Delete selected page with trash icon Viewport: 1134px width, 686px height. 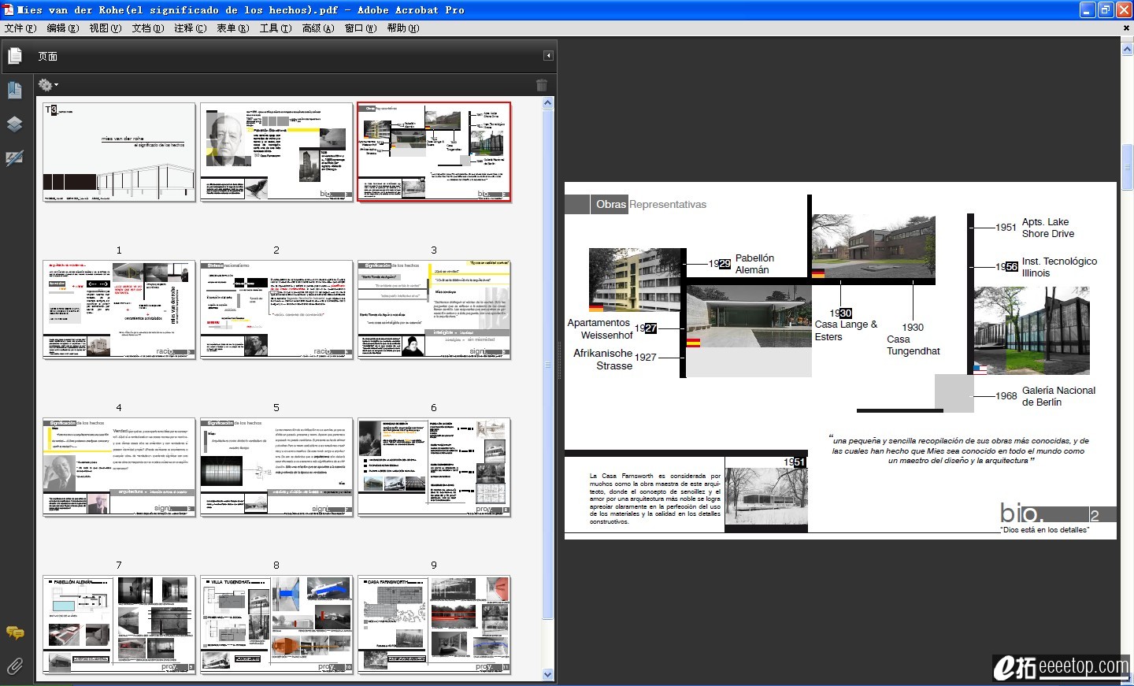(x=542, y=84)
